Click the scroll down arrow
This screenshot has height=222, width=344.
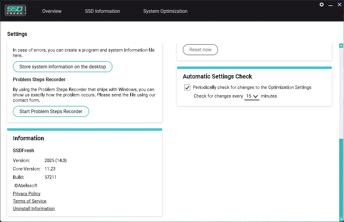(341, 219)
